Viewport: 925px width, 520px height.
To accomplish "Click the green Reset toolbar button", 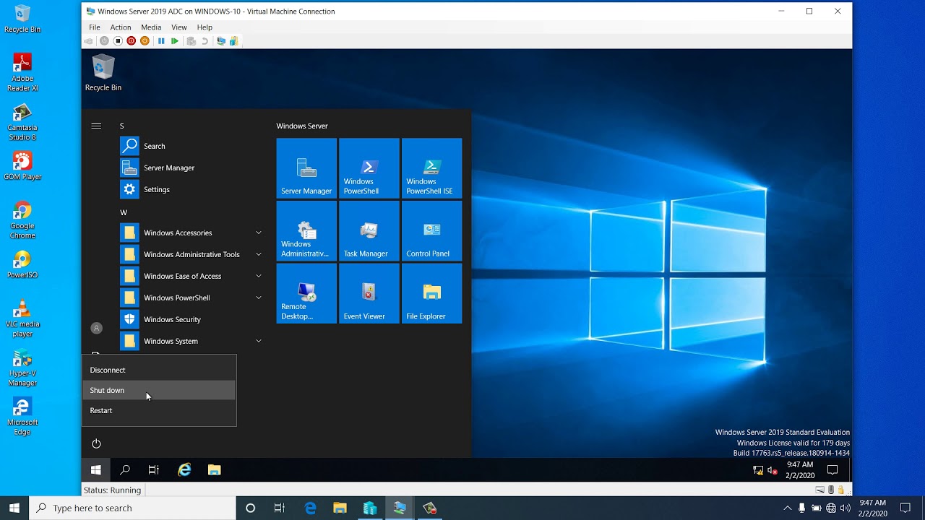I will (175, 41).
